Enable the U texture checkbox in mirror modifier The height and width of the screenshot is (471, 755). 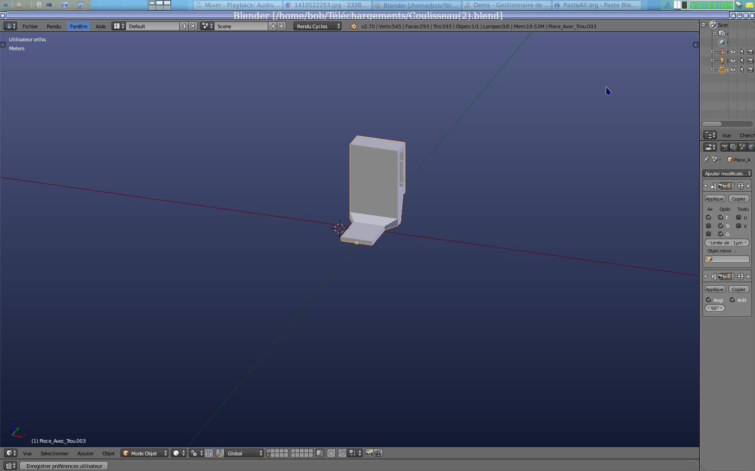(738, 218)
